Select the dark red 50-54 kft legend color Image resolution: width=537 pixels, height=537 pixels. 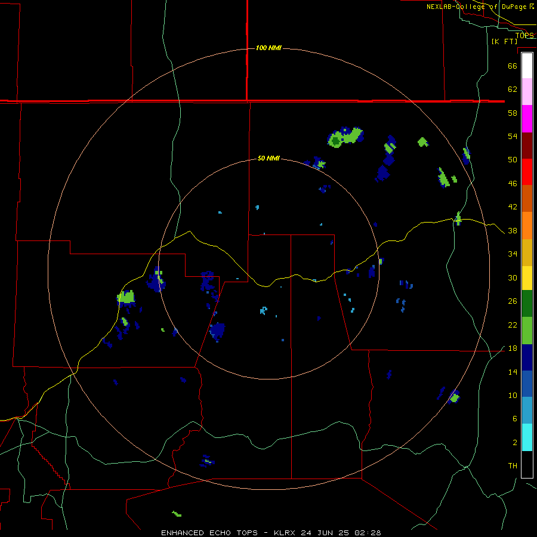[x=527, y=146]
